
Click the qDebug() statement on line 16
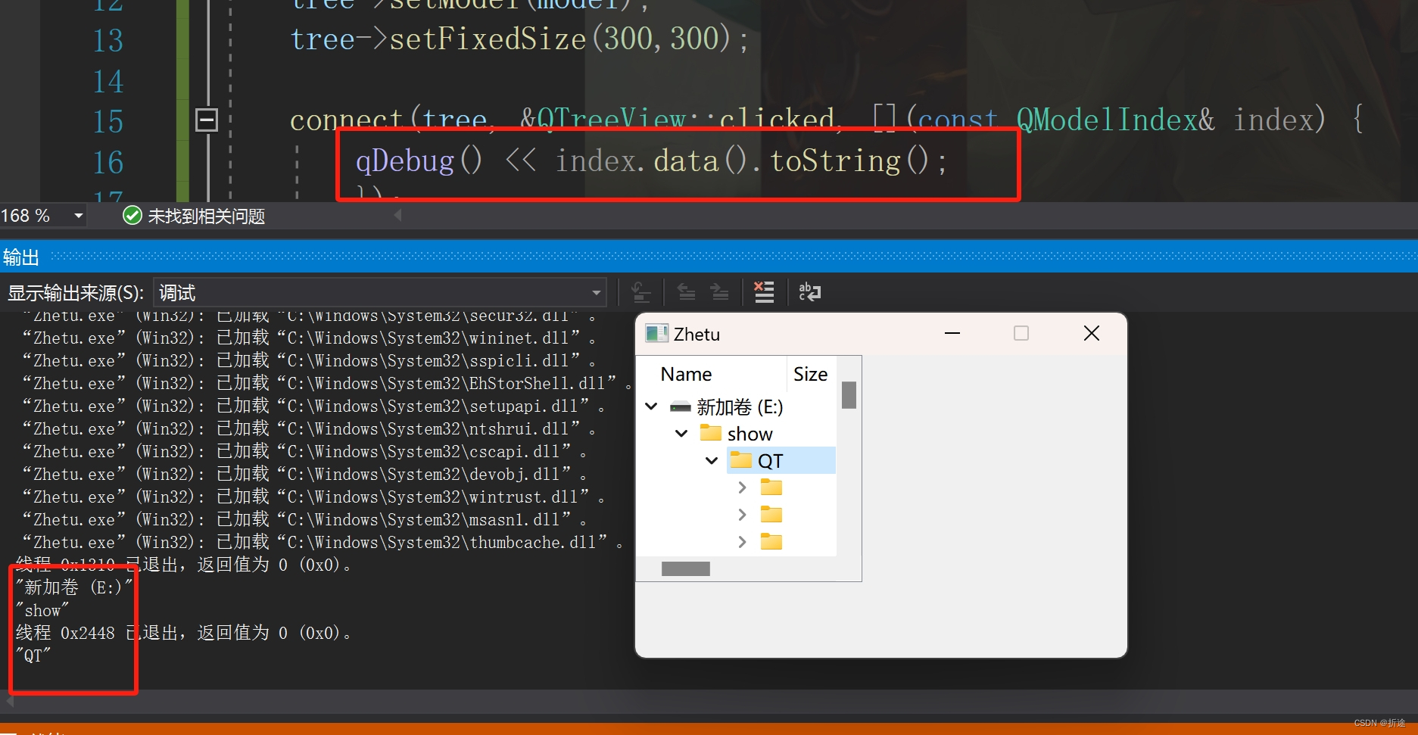pos(651,161)
